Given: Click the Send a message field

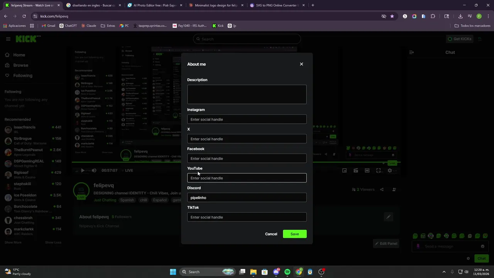Looking at the screenshot, I should (450, 246).
